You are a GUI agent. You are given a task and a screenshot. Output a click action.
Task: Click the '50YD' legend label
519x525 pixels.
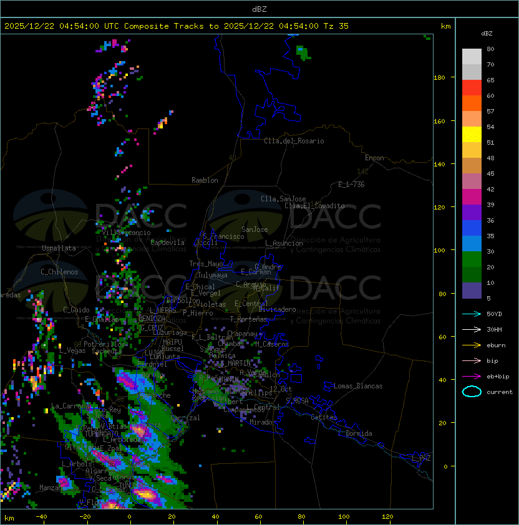coord(494,314)
